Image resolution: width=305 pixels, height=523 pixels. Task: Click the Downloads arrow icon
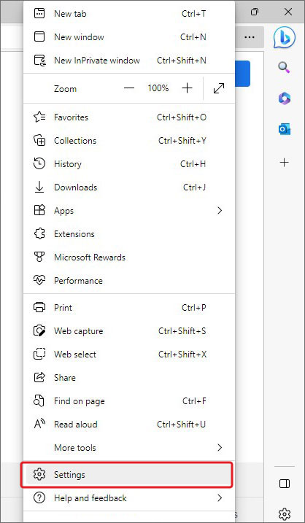pos(39,187)
